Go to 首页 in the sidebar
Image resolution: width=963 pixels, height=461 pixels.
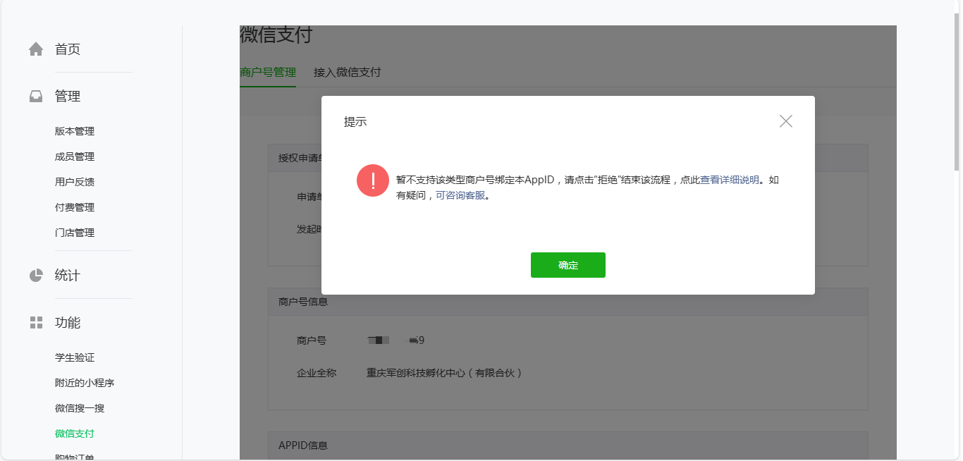coord(68,49)
